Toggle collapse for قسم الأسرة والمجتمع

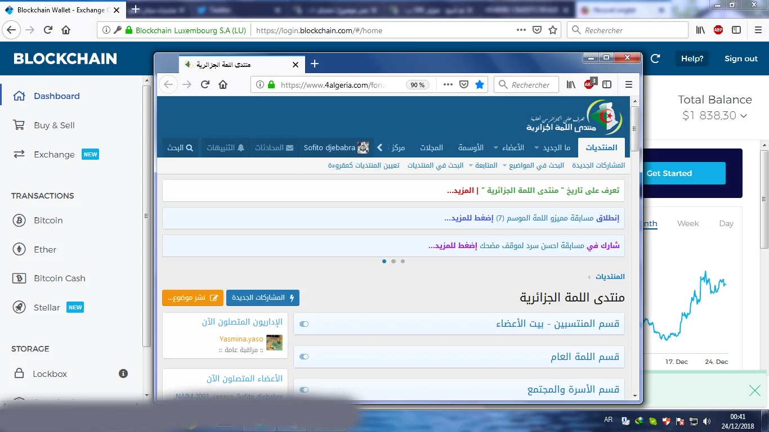click(x=304, y=390)
